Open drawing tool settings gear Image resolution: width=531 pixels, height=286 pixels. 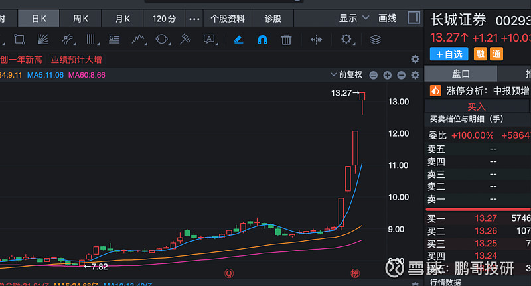coord(346,39)
